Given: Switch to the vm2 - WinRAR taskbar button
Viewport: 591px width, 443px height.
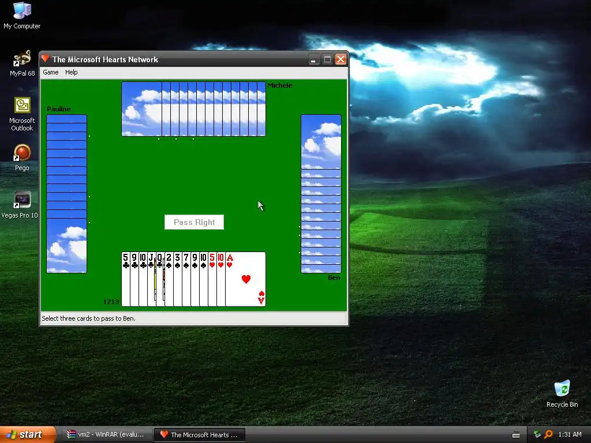Looking at the screenshot, I should click(106, 435).
